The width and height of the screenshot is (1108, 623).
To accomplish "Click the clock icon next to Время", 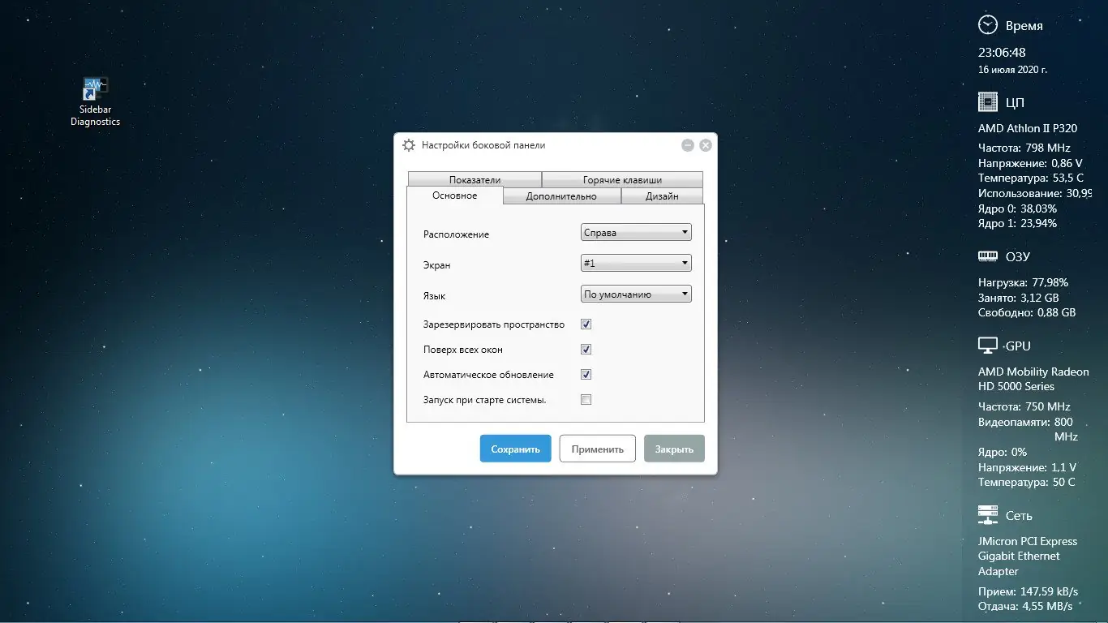I will point(988,24).
